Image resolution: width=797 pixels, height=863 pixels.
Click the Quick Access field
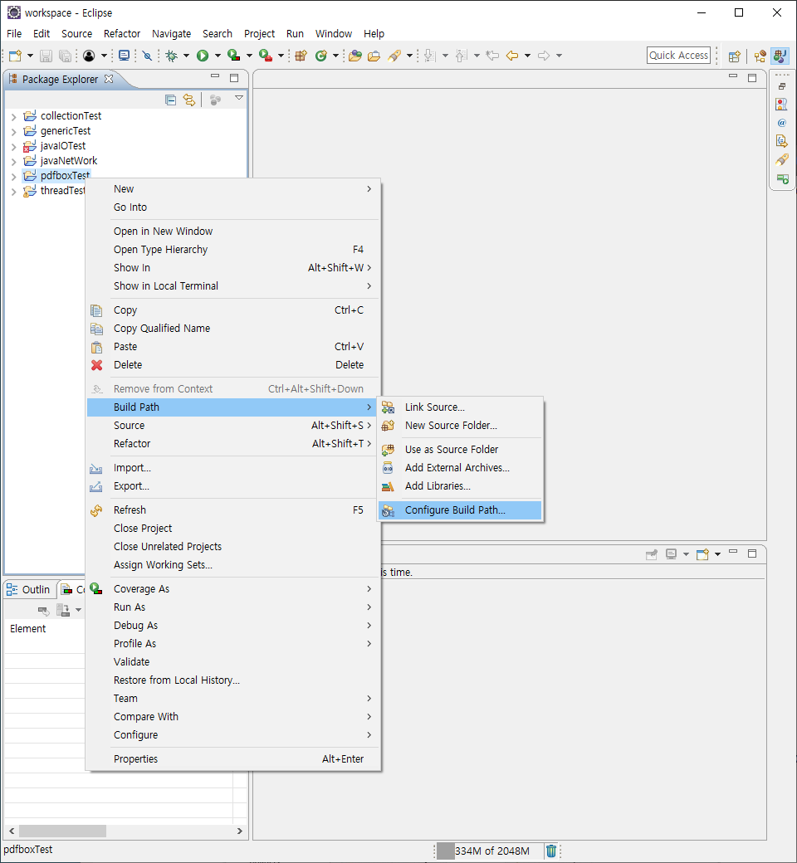(x=678, y=55)
